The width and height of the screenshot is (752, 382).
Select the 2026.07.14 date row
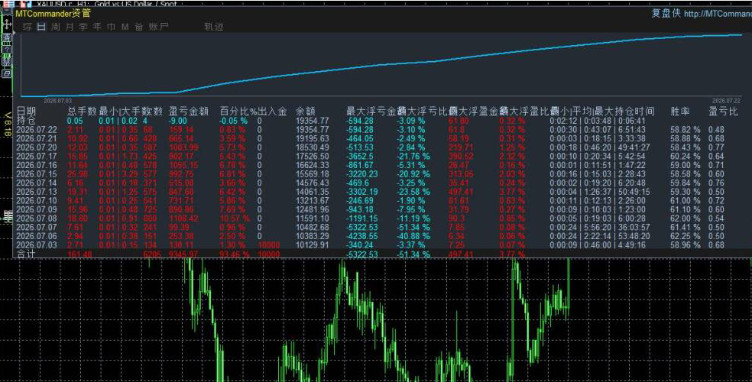[37, 183]
